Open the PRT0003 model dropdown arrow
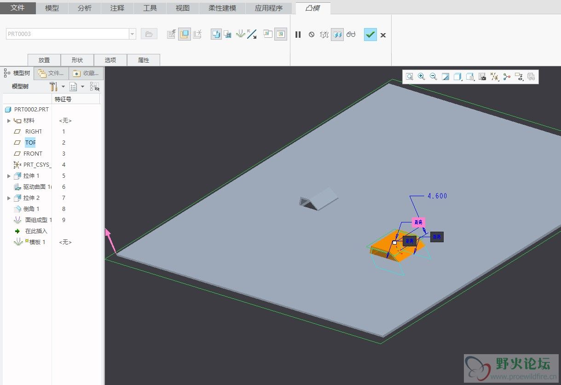561x385 pixels. (x=133, y=34)
